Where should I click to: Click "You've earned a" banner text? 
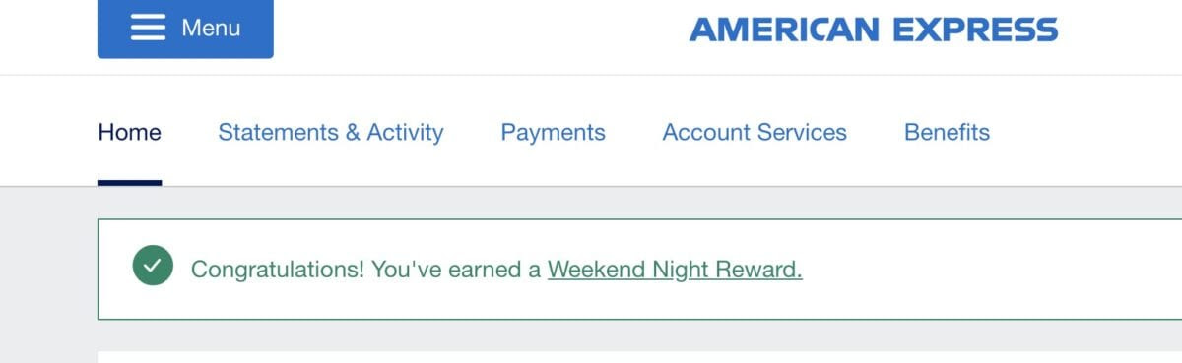coord(456,269)
